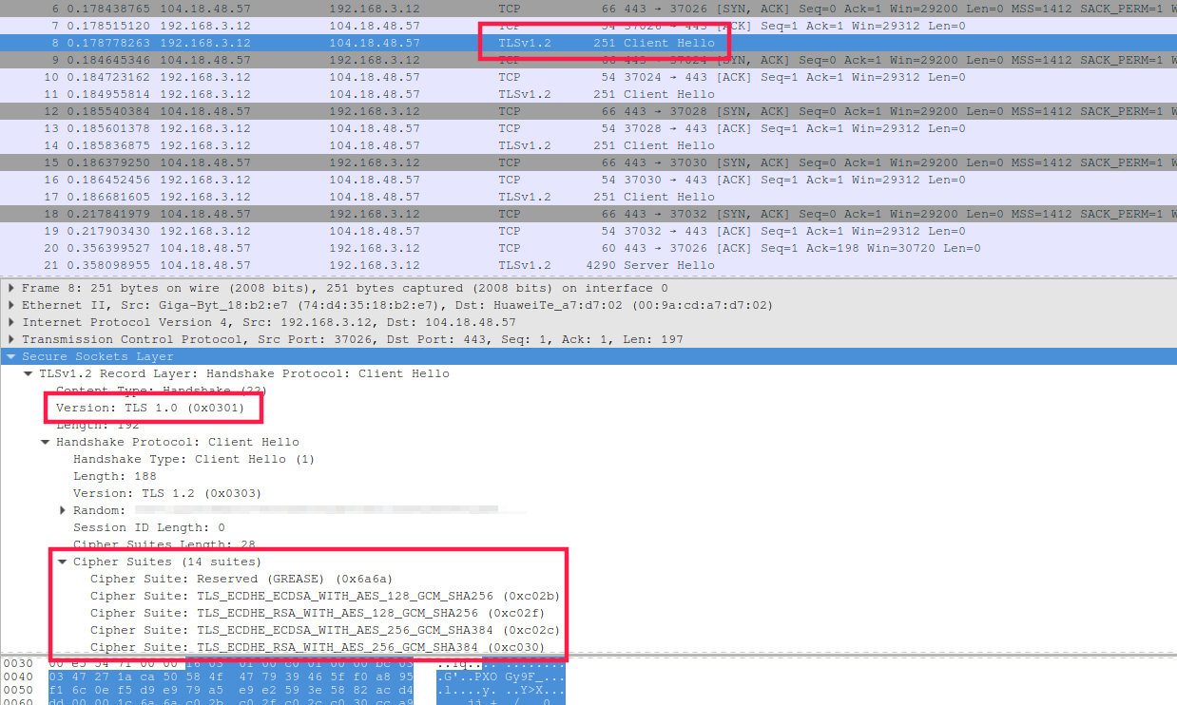The height and width of the screenshot is (705, 1177).
Task: Select packet 12 SYN, ACK row
Action: pyautogui.click(x=588, y=111)
